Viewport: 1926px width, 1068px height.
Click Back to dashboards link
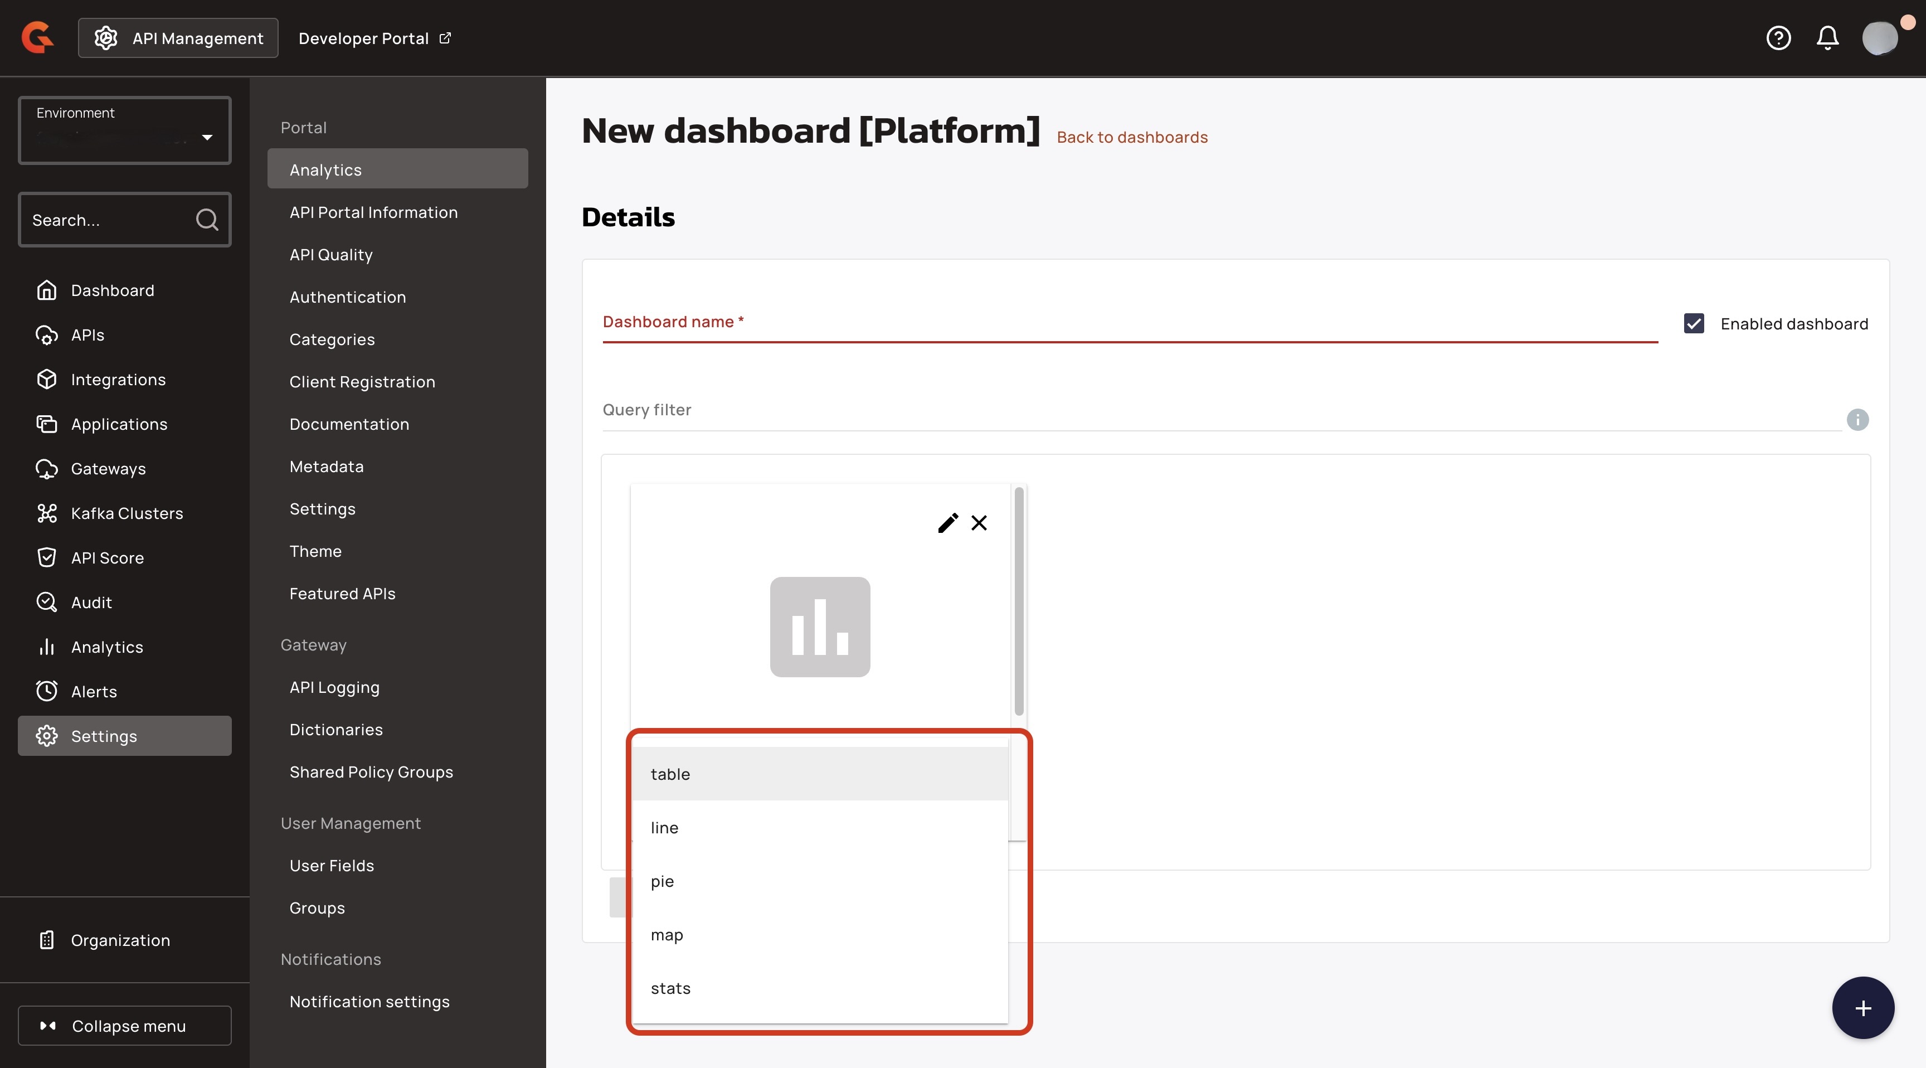(1132, 138)
